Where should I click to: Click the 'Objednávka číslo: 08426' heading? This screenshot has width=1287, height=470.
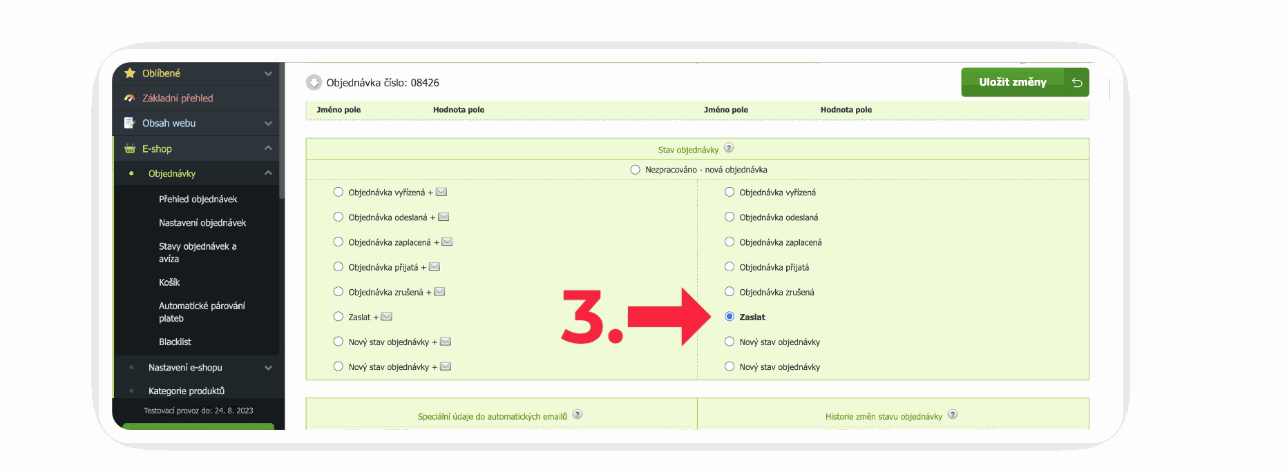383,83
